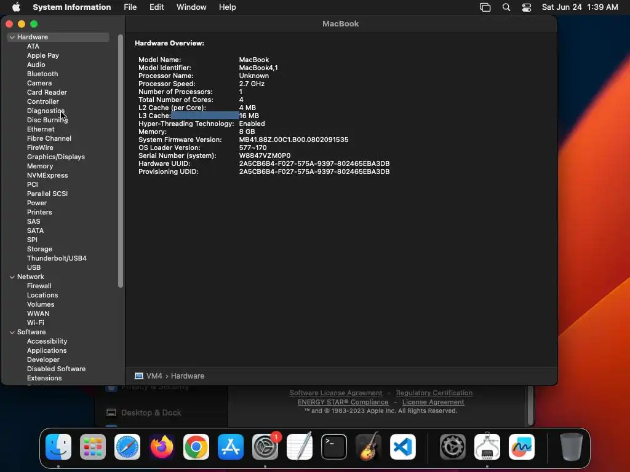Open the Regulatory Certification link

pos(434,393)
